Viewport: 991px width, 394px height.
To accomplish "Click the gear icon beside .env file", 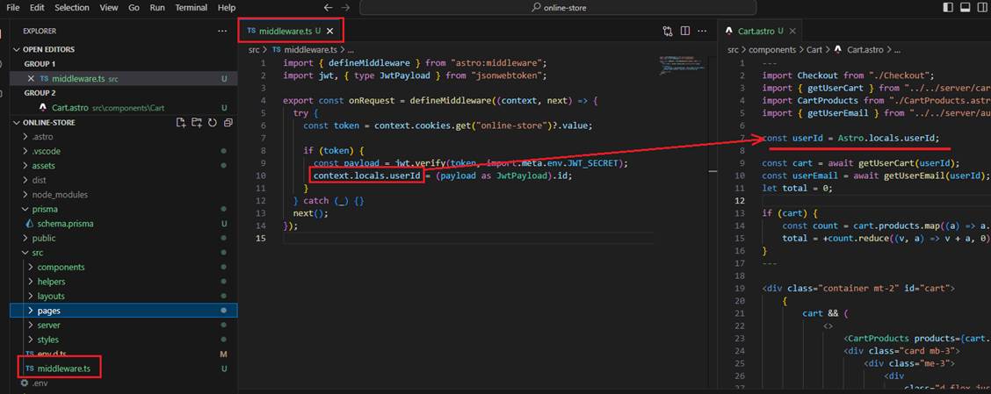I will tap(25, 383).
